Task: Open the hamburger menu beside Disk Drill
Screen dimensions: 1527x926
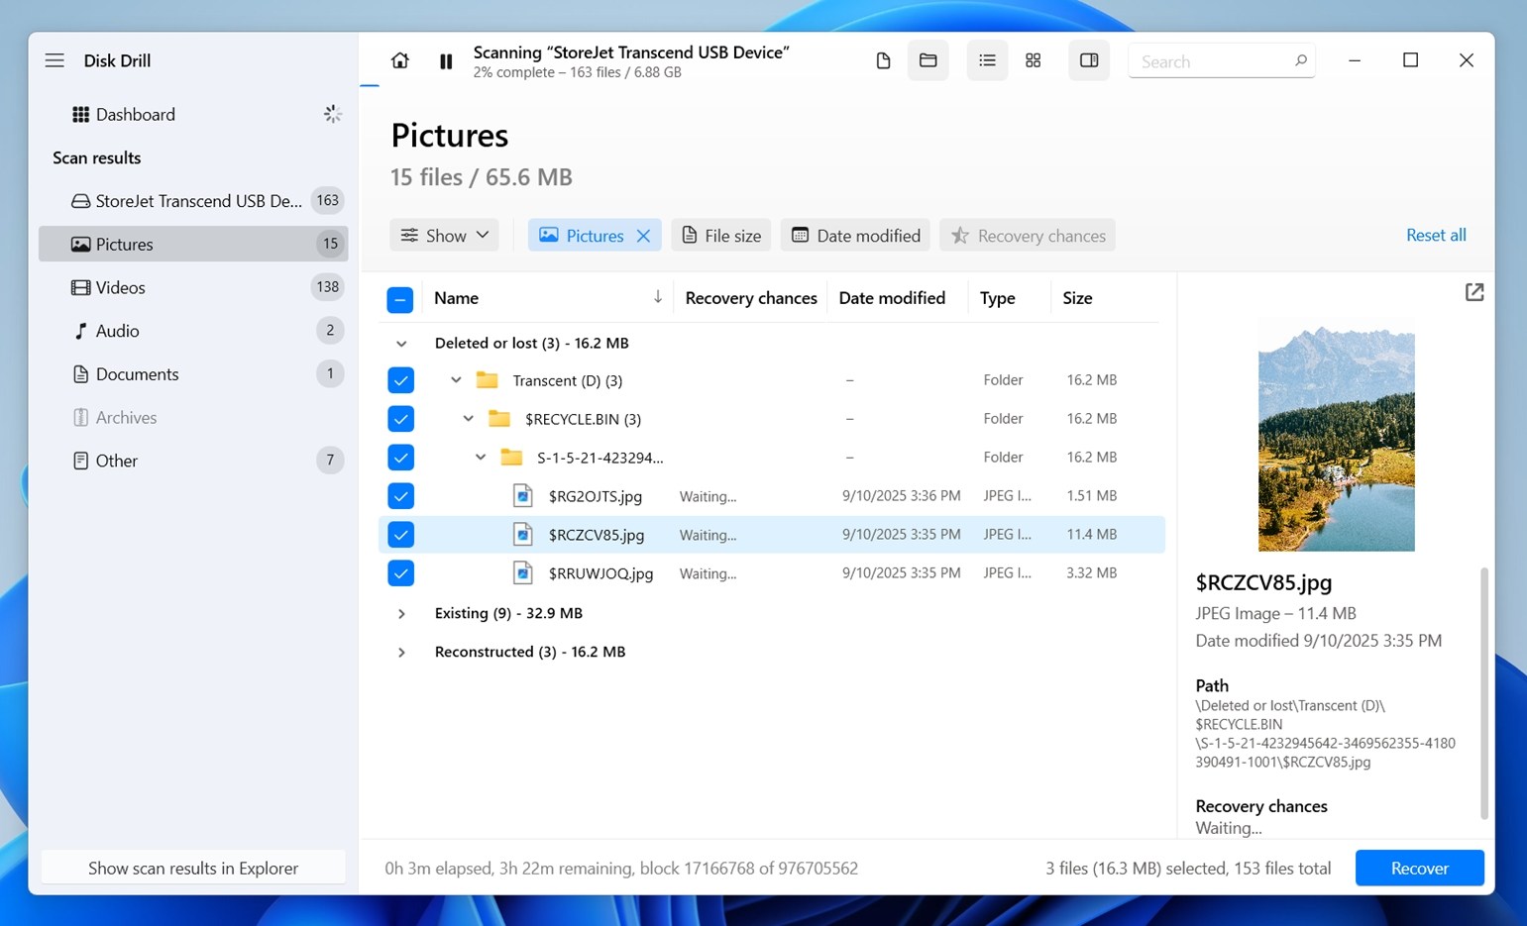Action: pyautogui.click(x=55, y=60)
